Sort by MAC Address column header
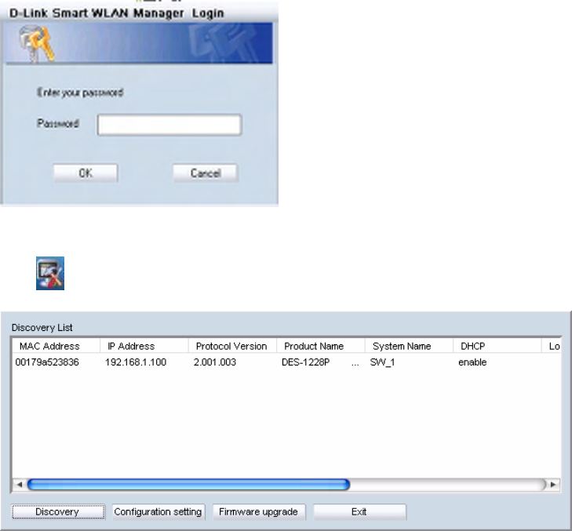 tap(56, 346)
